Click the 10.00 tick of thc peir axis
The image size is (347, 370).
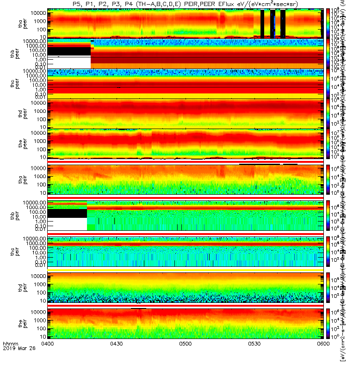39,253
